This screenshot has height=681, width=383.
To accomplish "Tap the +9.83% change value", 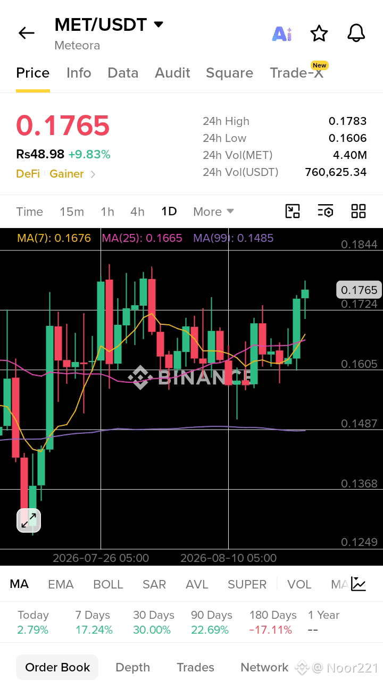I will coord(89,155).
